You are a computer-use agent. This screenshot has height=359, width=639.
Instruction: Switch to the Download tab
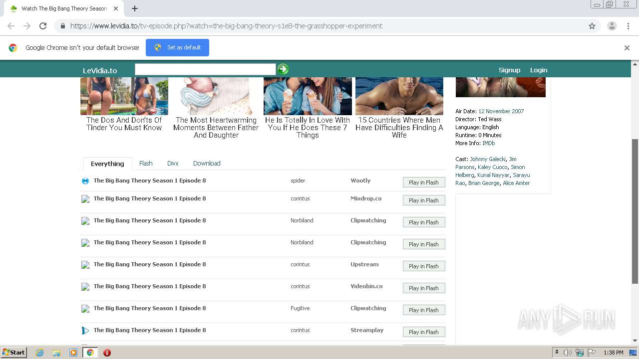pyautogui.click(x=207, y=164)
